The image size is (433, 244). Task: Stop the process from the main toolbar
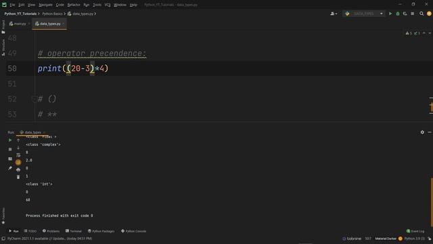point(412,14)
